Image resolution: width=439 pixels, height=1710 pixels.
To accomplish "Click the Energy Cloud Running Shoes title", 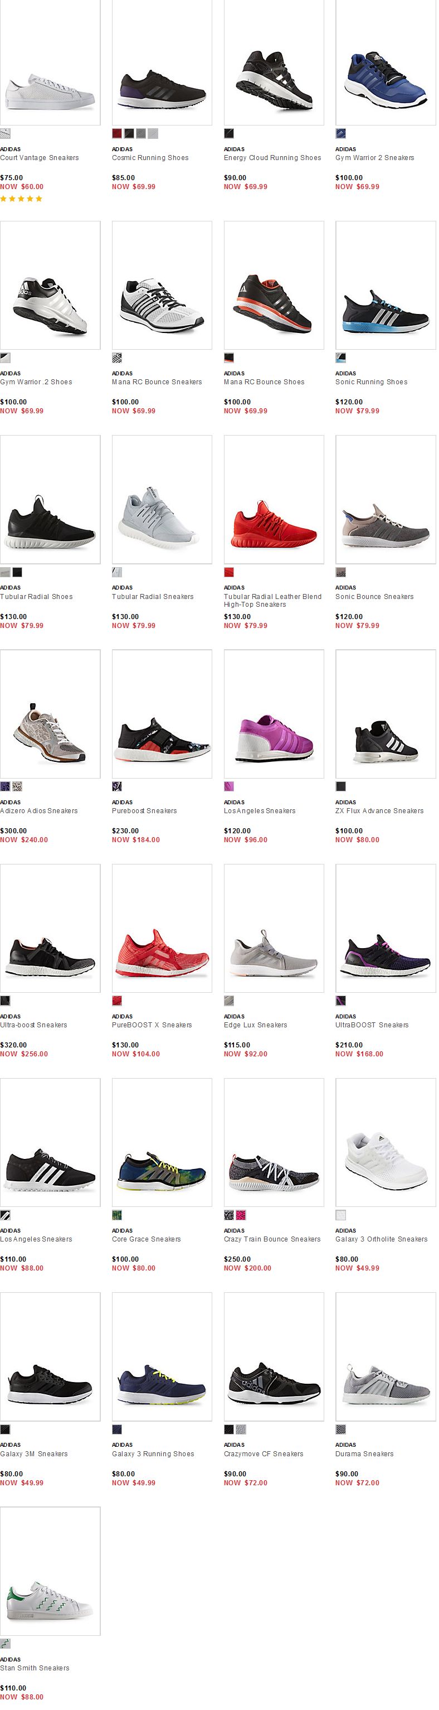I will 272,158.
